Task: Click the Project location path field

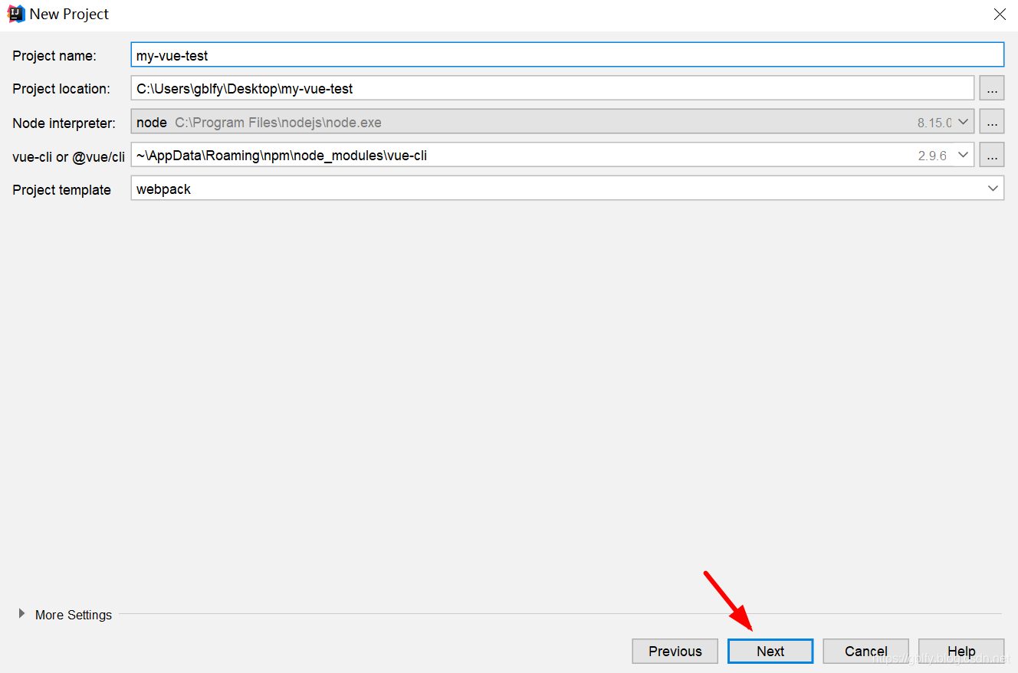Action: click(553, 88)
